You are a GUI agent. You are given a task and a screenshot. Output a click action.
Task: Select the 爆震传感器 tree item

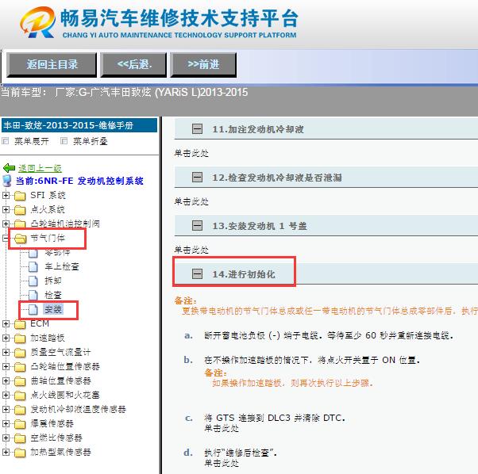tap(52, 423)
